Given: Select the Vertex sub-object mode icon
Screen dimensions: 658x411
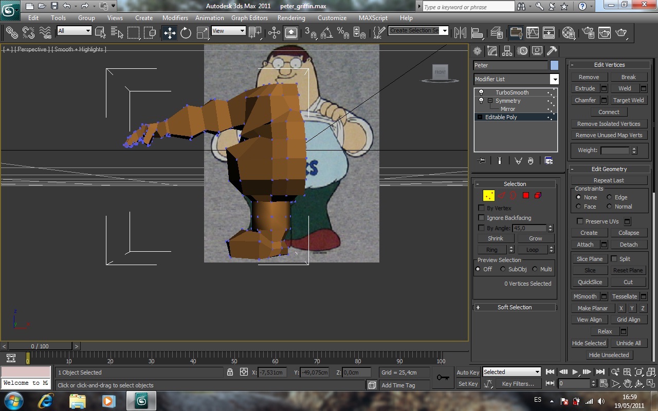Looking at the screenshot, I should click(x=488, y=195).
